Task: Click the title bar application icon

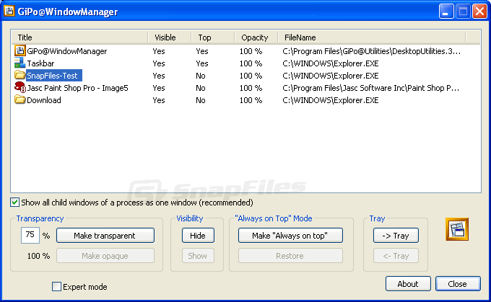Action: coord(9,12)
